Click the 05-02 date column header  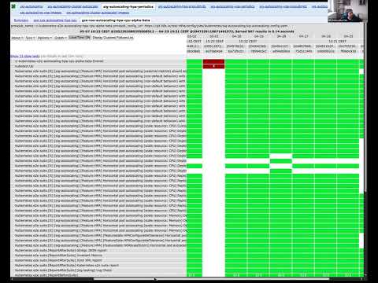click(192, 36)
